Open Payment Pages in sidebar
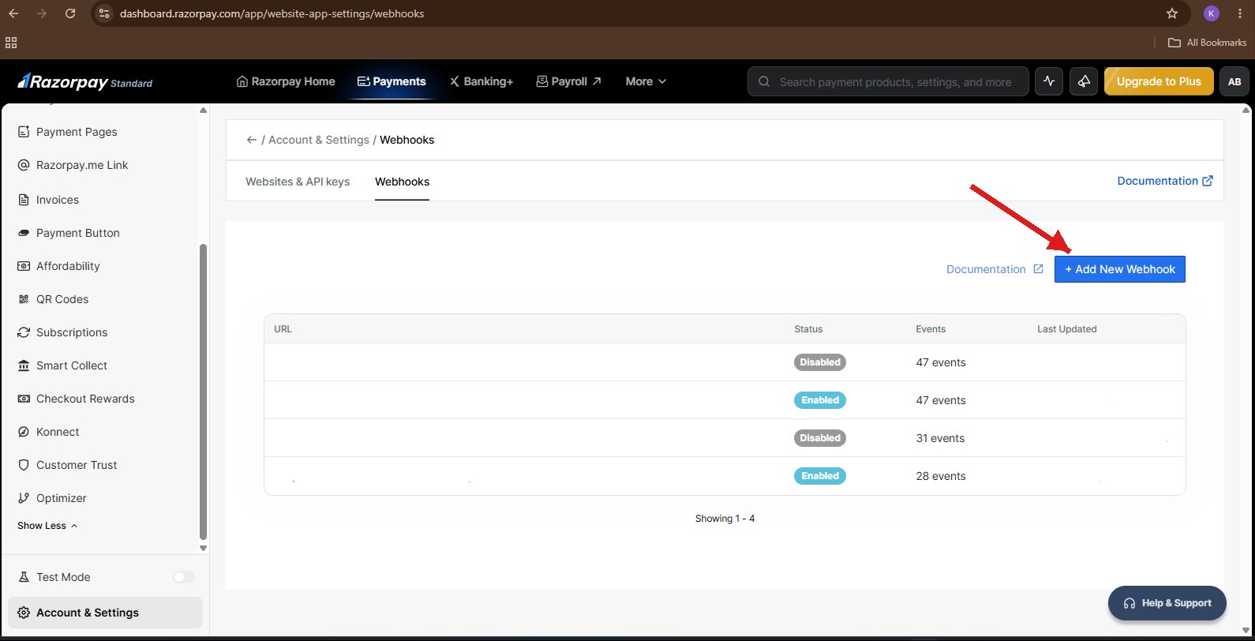The width and height of the screenshot is (1255, 641). (x=67, y=132)
